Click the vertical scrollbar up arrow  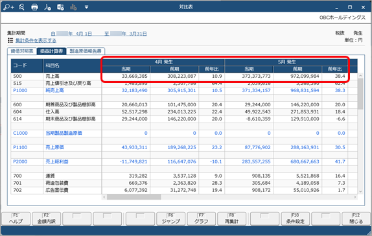(360, 76)
